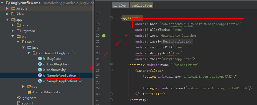Viewport: 257px width, 105px height.
Task: Select BugClass in the project tree
Action: (x=54, y=59)
